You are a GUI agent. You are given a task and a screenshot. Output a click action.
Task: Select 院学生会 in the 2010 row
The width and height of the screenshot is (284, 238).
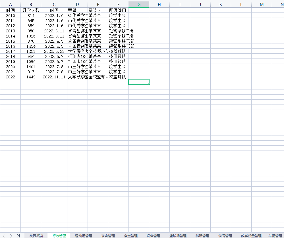tap(118, 16)
